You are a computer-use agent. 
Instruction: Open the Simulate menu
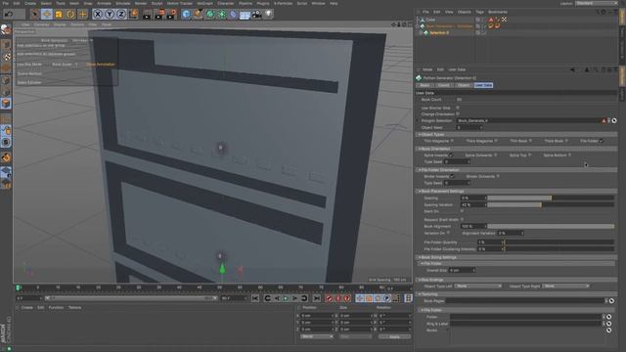coord(122,3)
